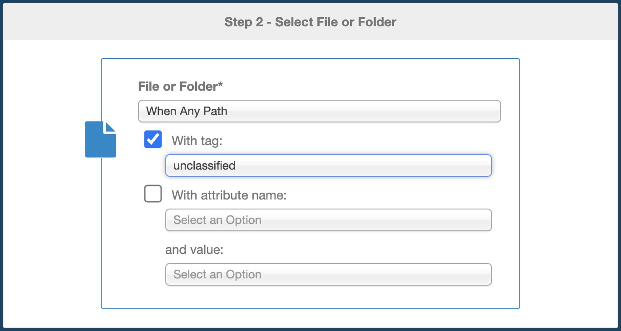
Task: Click the bottom Select an Option placeholder
Action: 217,274
